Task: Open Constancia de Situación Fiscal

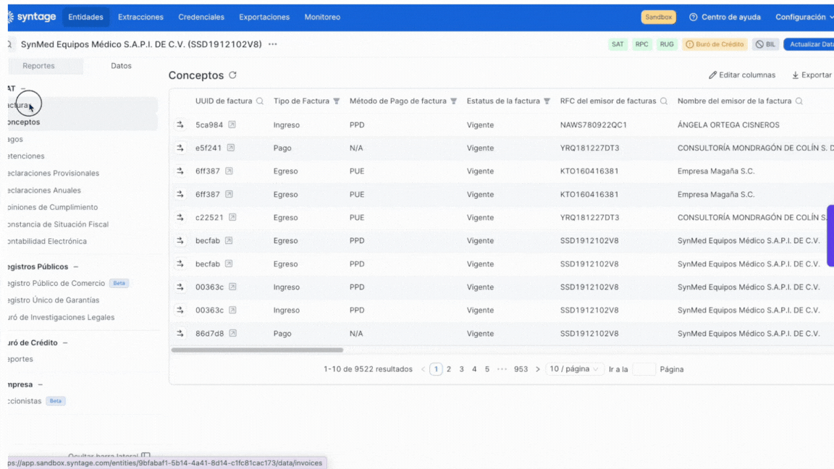Action: 59,224
